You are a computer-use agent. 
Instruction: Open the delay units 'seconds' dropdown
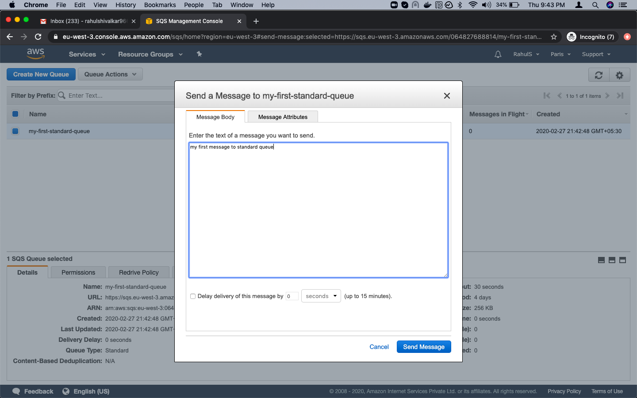[321, 296]
